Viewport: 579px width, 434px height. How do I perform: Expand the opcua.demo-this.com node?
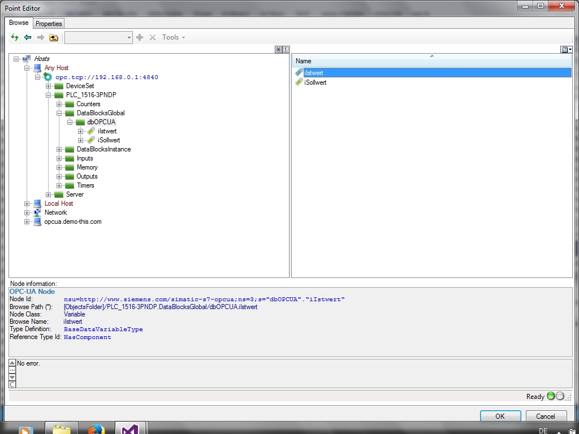27,222
